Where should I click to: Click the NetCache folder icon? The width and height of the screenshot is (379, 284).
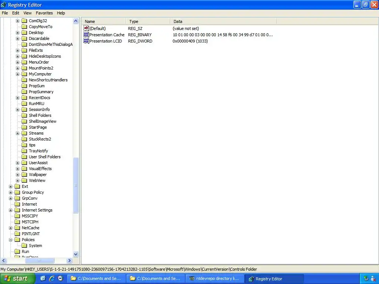click(17, 228)
